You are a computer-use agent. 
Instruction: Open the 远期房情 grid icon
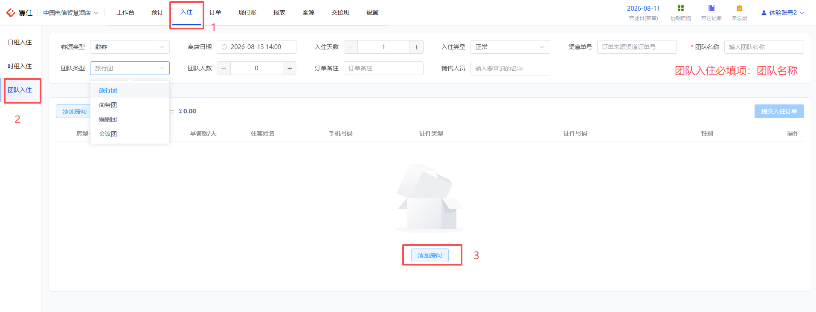681,8
